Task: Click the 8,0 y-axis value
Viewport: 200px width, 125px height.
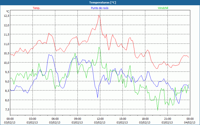Action: [x=7, y=100]
